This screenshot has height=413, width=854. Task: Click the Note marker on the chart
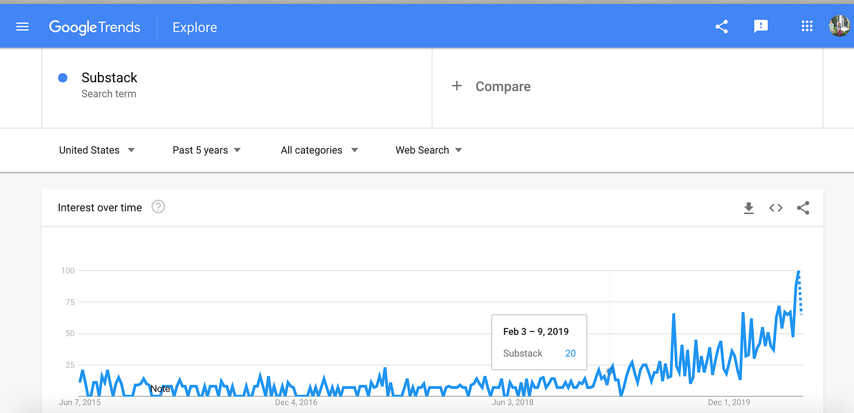click(x=160, y=389)
